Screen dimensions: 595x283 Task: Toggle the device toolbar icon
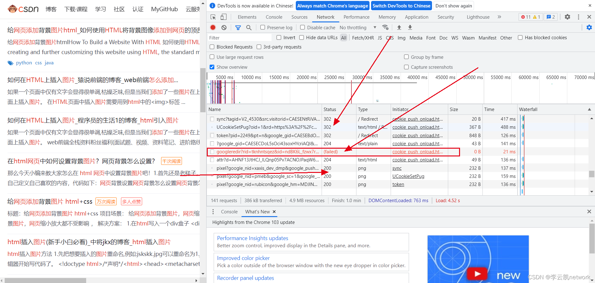coord(223,17)
